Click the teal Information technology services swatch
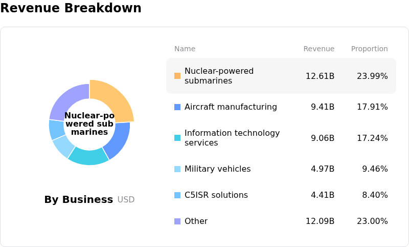This screenshot has width=409, height=247. point(177,138)
